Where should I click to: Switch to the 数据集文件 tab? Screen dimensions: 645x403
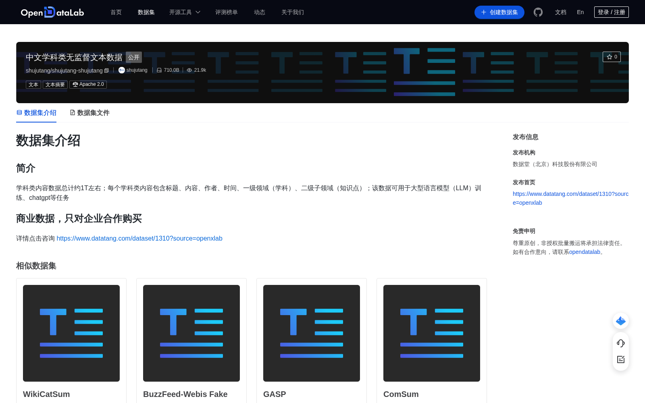[89, 113]
